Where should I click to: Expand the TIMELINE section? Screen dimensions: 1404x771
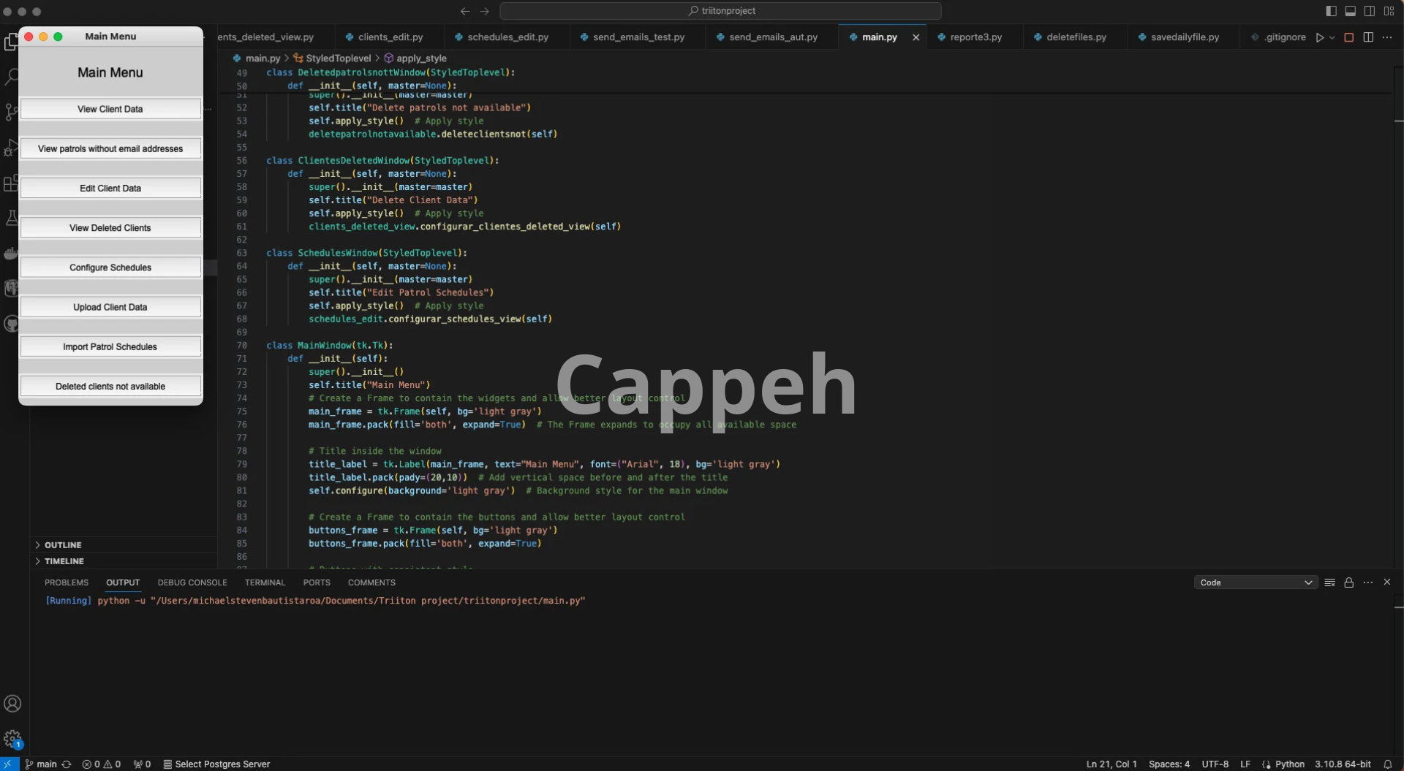64,561
